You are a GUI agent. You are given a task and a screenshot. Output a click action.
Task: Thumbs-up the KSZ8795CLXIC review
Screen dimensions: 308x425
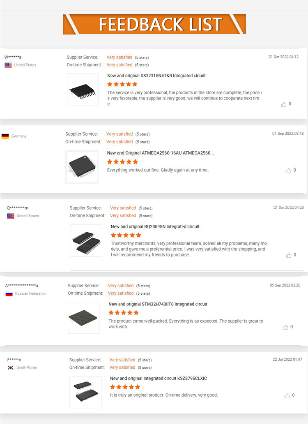(x=287, y=395)
